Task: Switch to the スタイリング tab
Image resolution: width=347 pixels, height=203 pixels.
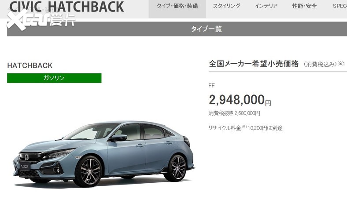Action: point(226,6)
